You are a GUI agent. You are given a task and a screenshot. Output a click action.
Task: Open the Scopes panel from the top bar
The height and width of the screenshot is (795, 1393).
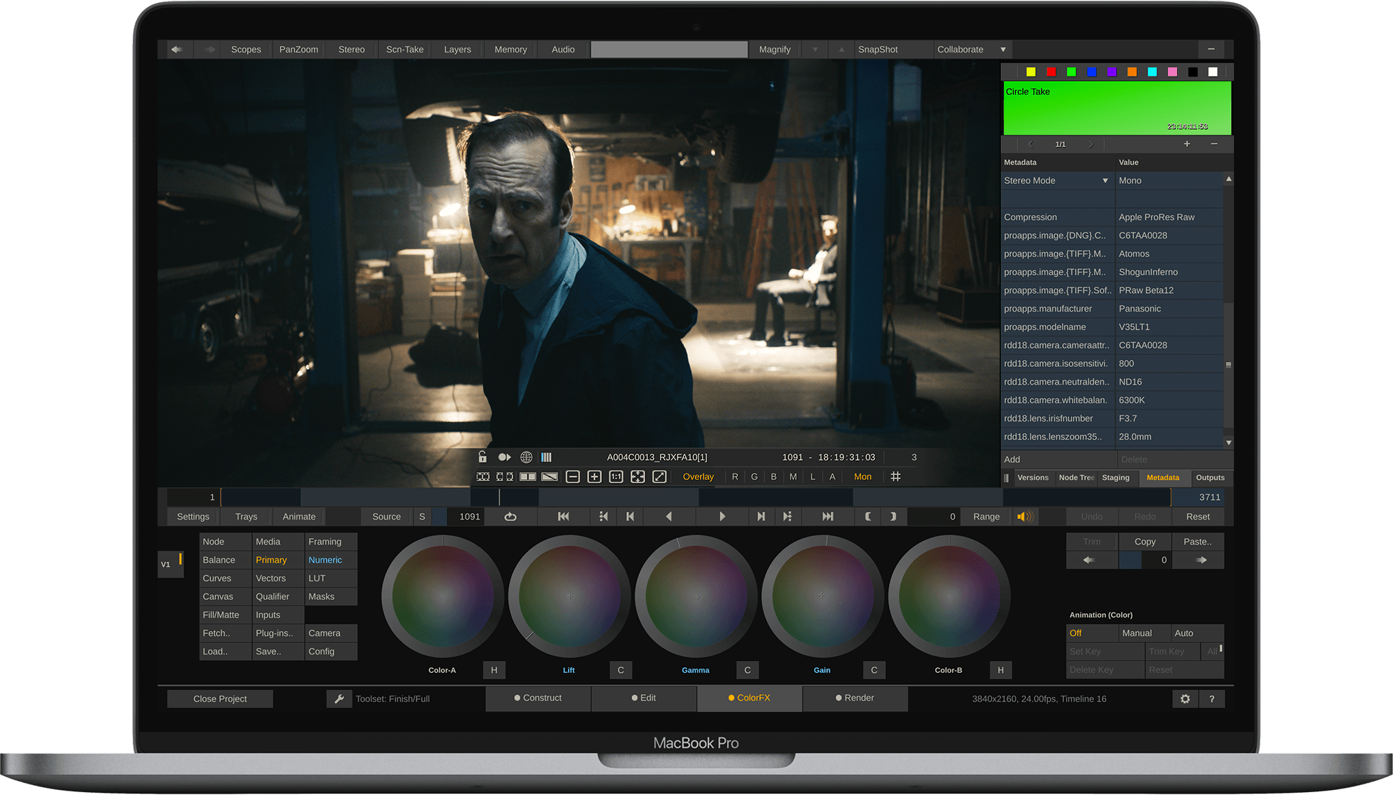coord(246,49)
